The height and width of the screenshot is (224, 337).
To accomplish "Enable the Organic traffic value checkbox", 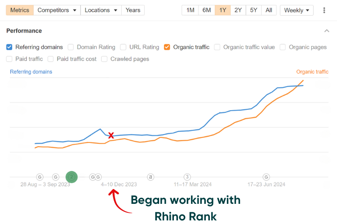I will point(217,47).
